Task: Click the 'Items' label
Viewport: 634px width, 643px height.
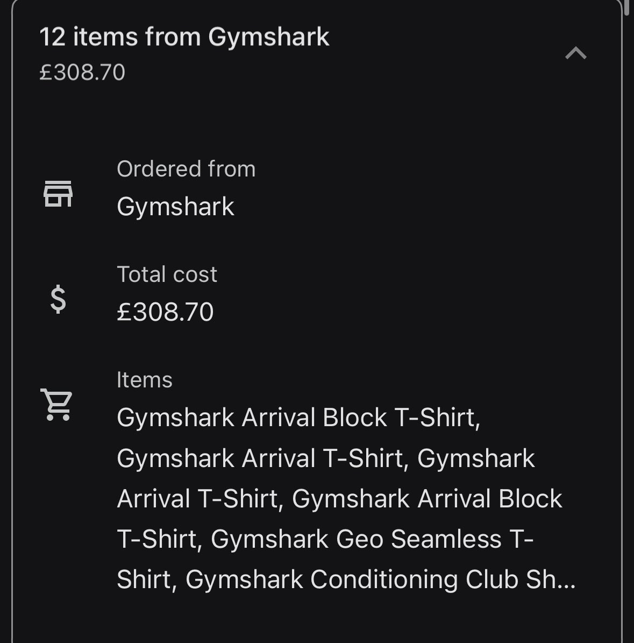Action: tap(144, 380)
